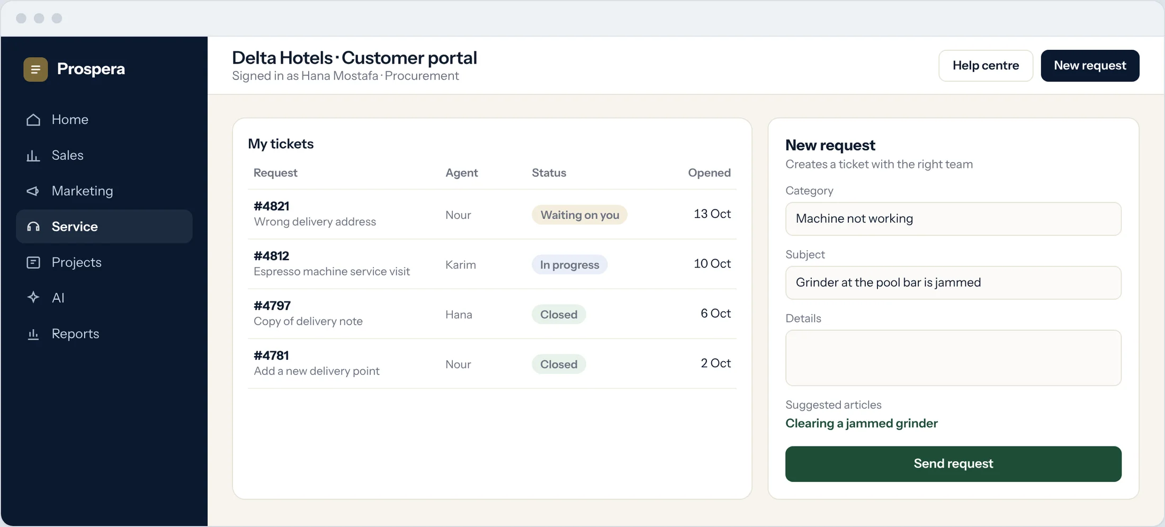This screenshot has width=1165, height=527.
Task: Click the 13 Oct opened date
Action: [x=712, y=214]
